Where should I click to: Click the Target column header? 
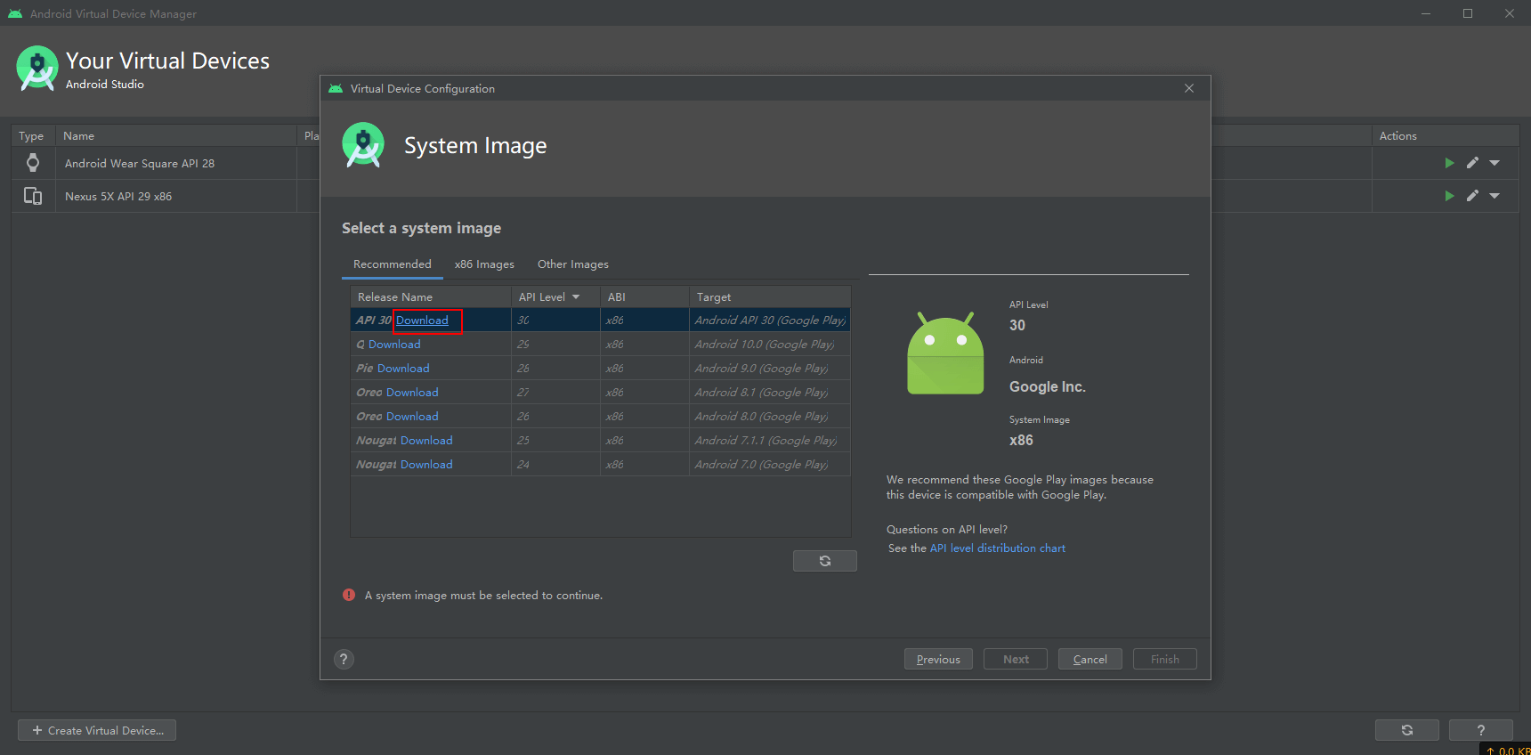(x=770, y=297)
